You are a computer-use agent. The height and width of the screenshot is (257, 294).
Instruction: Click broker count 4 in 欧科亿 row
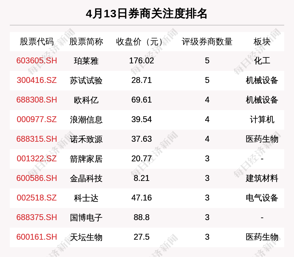point(207,100)
